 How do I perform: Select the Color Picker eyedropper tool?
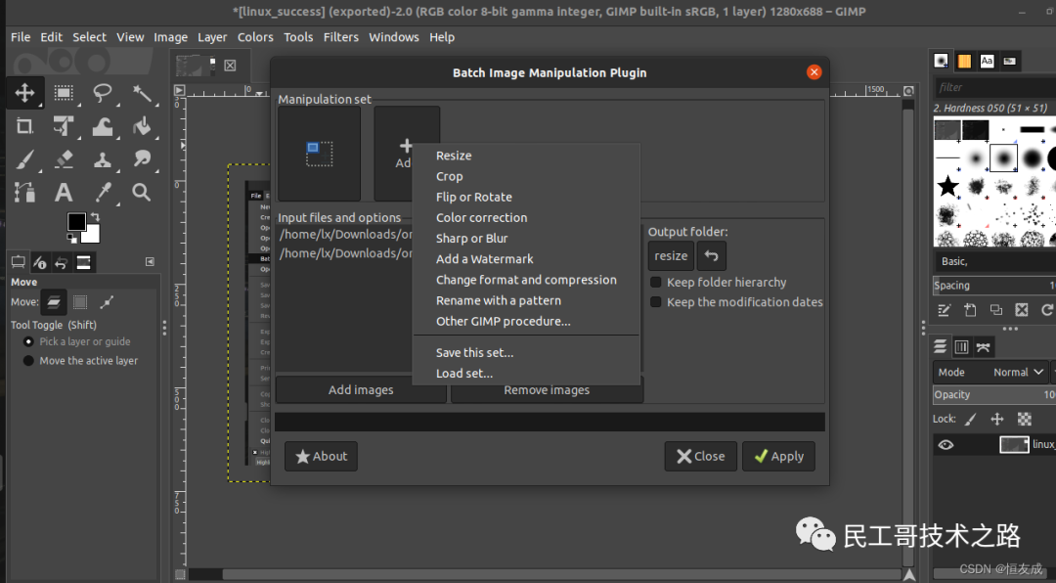click(x=103, y=192)
